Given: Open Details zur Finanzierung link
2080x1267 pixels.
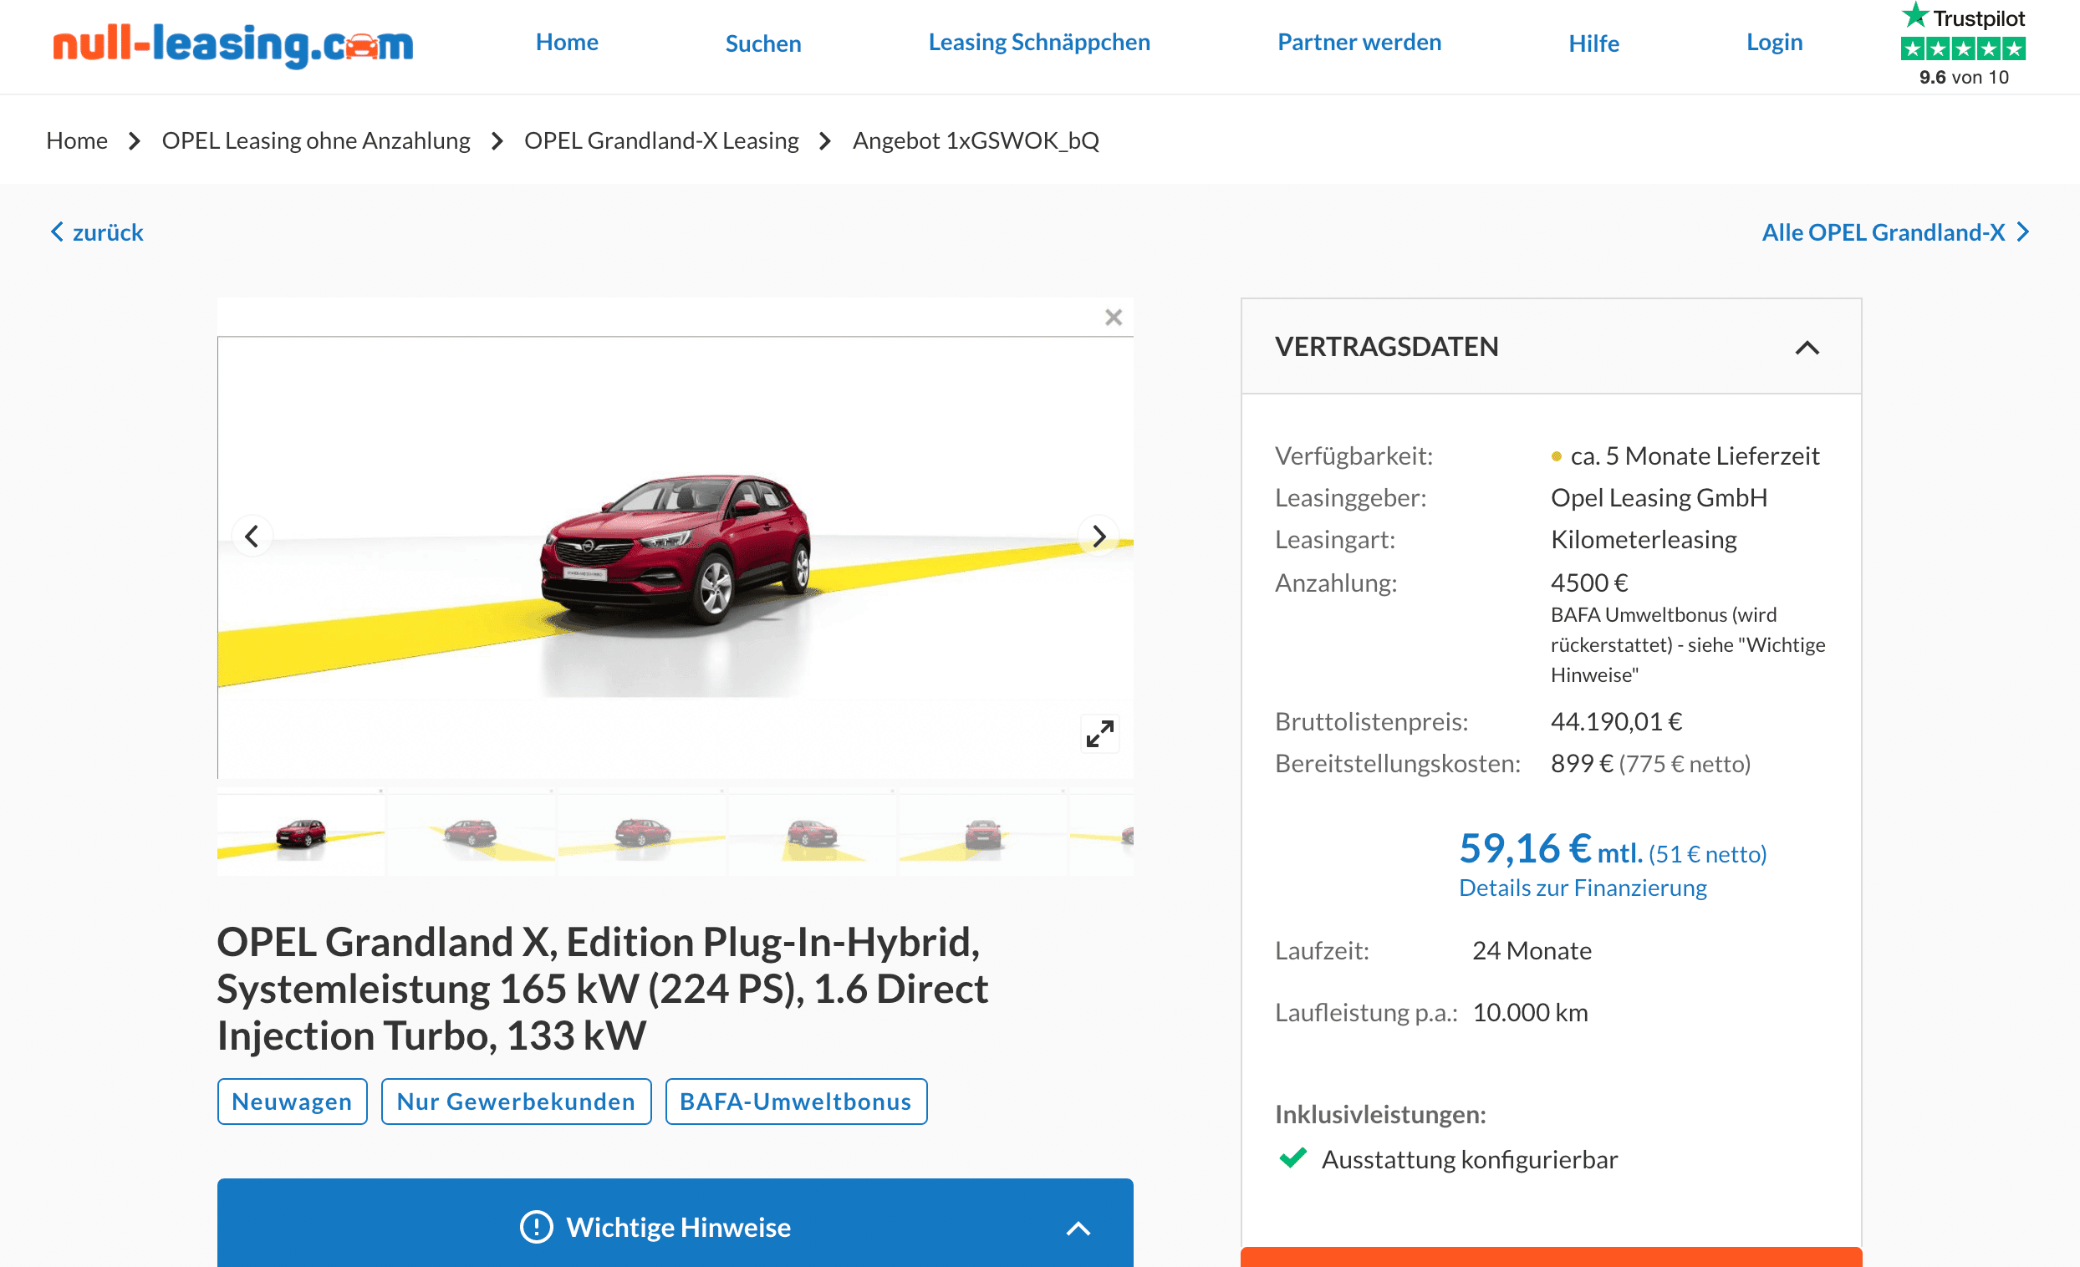Looking at the screenshot, I should [x=1583, y=888].
